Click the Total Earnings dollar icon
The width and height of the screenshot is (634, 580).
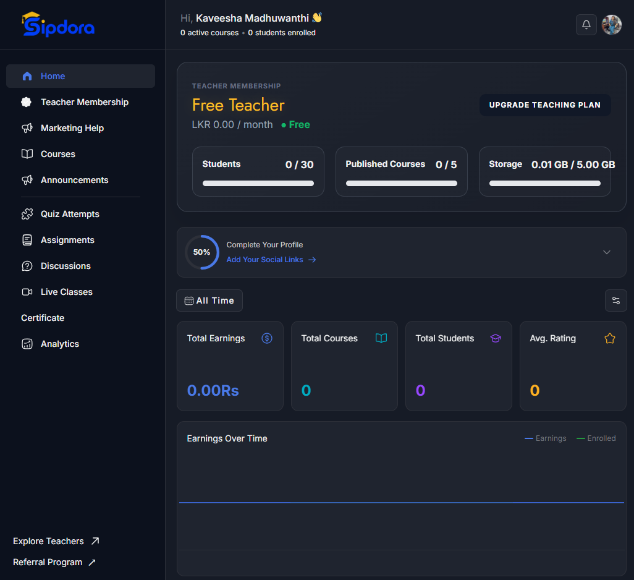[x=267, y=338]
